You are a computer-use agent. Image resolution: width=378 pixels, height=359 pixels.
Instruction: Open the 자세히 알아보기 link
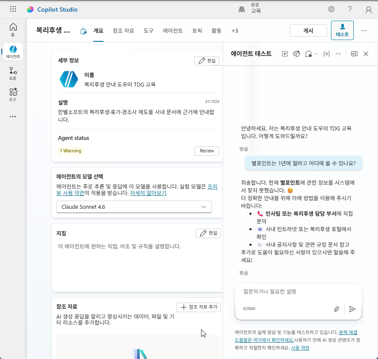[148, 193]
